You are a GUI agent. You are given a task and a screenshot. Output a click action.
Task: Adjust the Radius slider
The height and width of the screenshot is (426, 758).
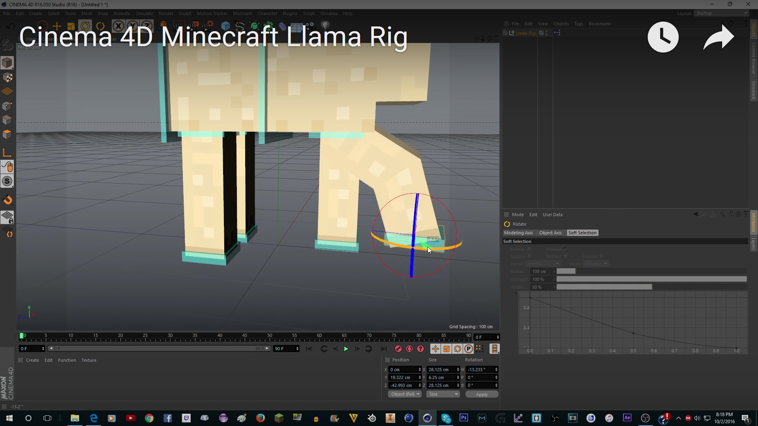[x=651, y=271]
